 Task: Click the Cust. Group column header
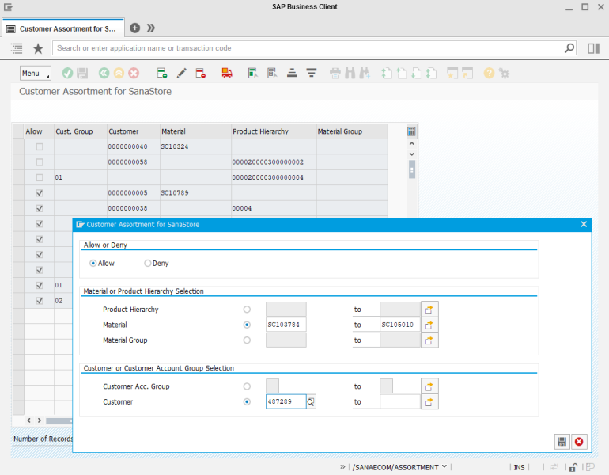pos(81,131)
